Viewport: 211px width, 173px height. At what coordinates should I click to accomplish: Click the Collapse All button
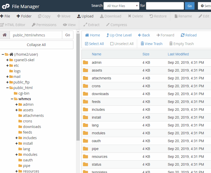[36, 45]
